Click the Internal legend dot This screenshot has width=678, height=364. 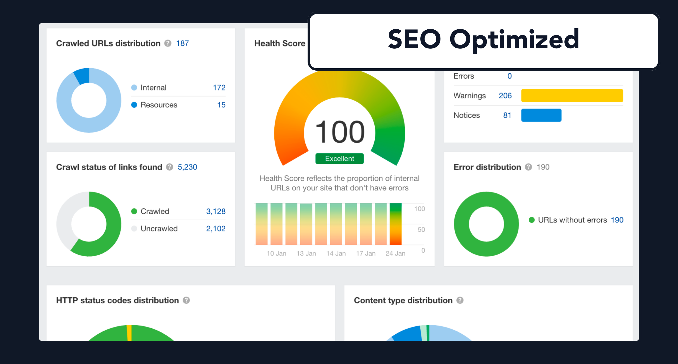tap(134, 88)
